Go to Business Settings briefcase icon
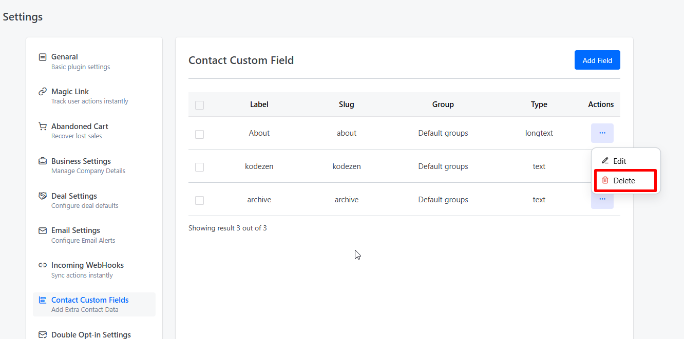 coord(43,161)
